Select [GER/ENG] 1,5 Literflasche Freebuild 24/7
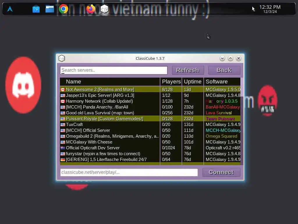 click(x=150, y=160)
